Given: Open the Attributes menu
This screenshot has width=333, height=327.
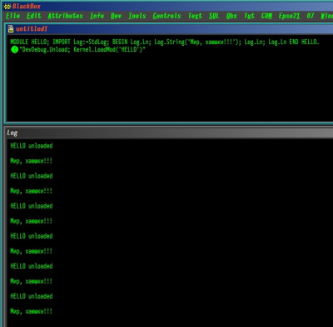Looking at the screenshot, I should [65, 16].
